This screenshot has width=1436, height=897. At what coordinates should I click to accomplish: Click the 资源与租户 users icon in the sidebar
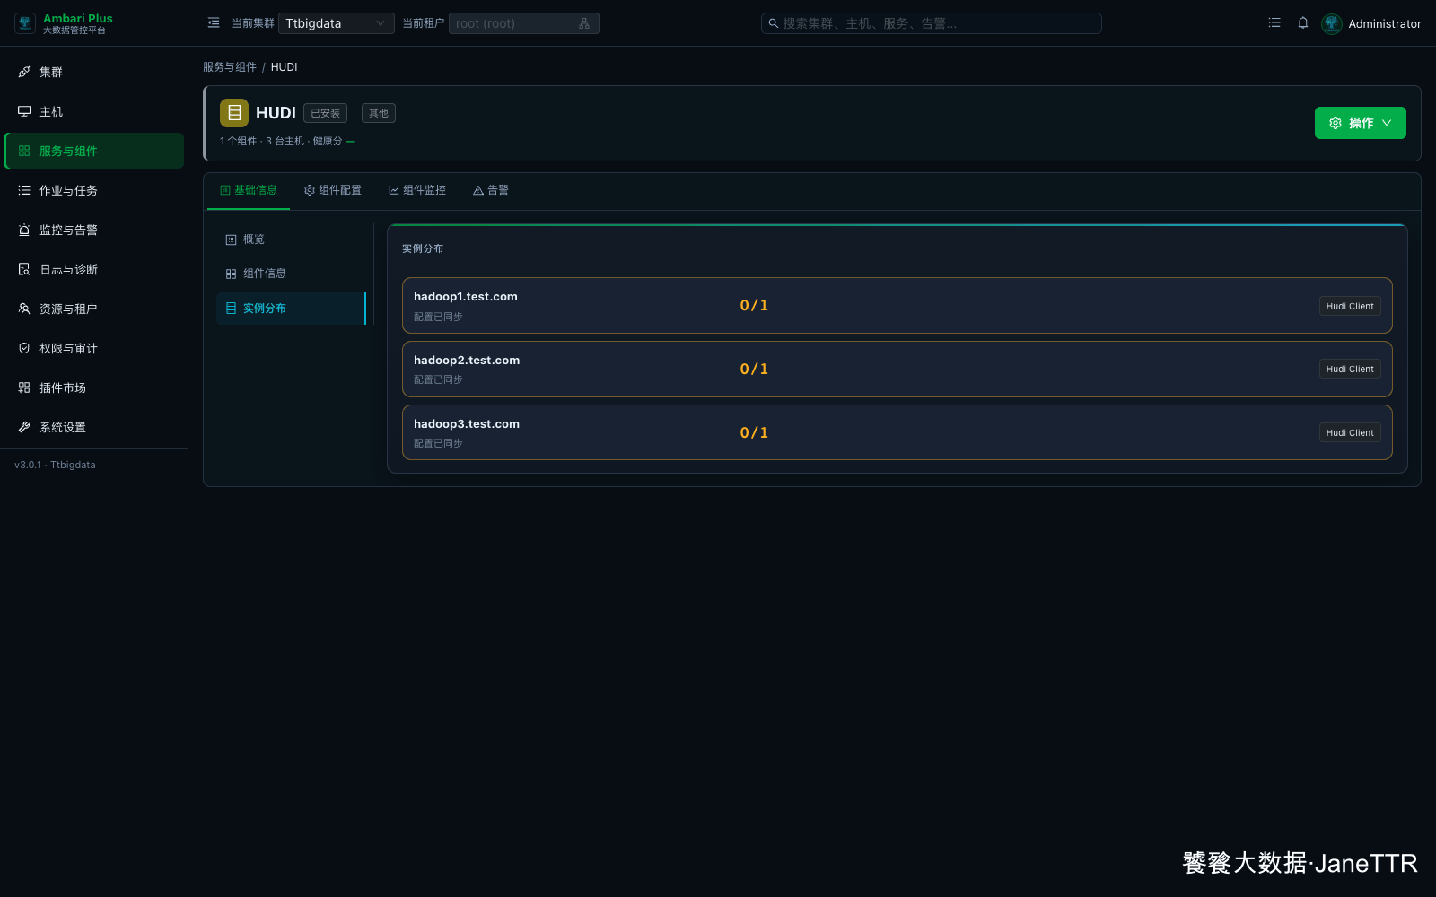24,309
